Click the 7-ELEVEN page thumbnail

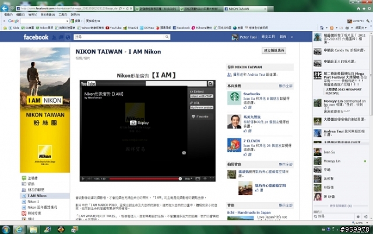pyautogui.click(x=234, y=145)
